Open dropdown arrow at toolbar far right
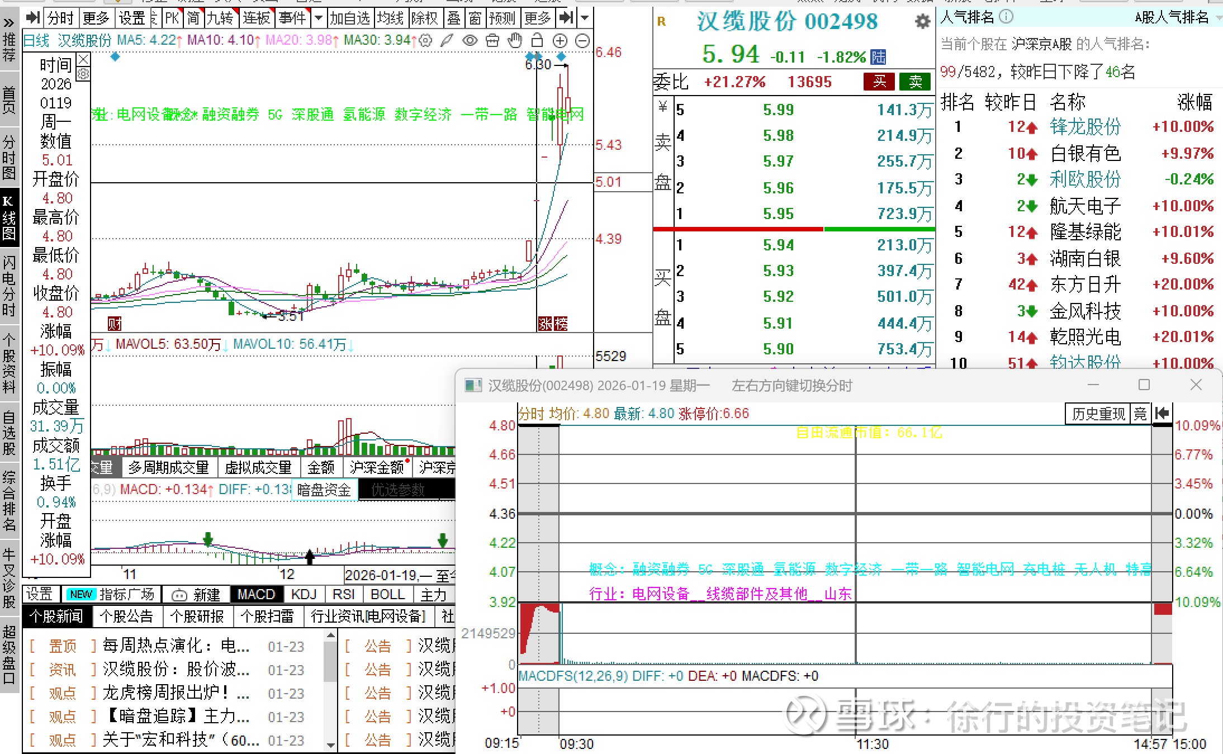The height and width of the screenshot is (754, 1223). (x=585, y=18)
